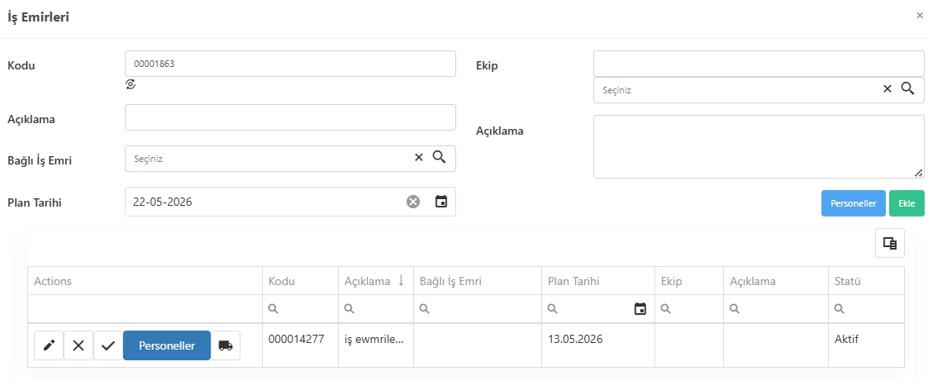The height and width of the screenshot is (381, 928).
Task: Click the truck icon in row 000014277
Action: pyautogui.click(x=226, y=345)
